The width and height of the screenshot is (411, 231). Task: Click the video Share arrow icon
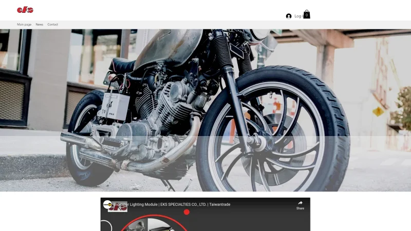(300, 203)
